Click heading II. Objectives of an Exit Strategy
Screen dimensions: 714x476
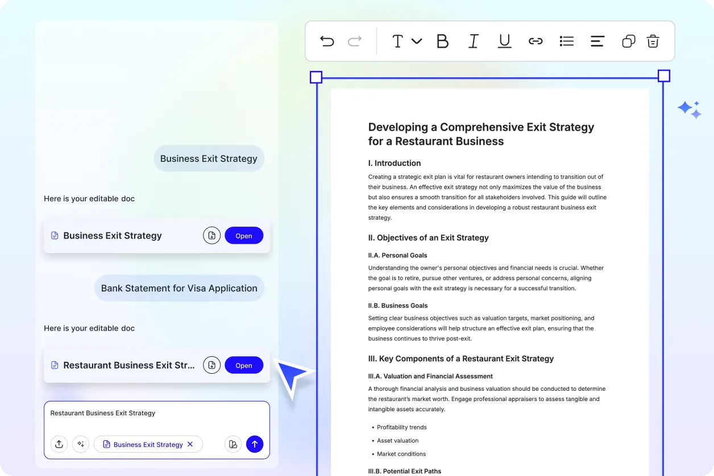429,237
